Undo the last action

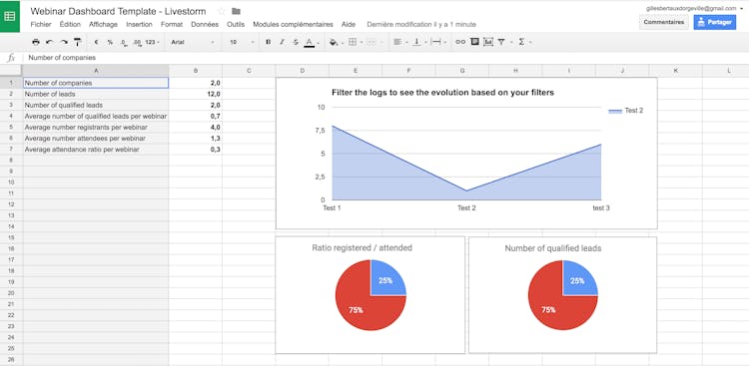click(x=49, y=42)
